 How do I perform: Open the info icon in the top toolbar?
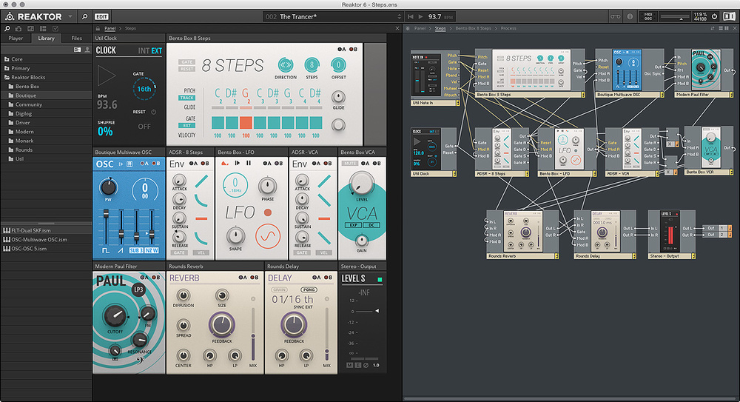point(630,16)
